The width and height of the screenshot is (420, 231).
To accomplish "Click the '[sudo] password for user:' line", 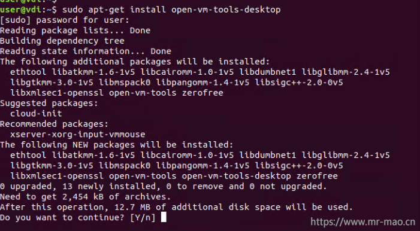I will point(65,20).
